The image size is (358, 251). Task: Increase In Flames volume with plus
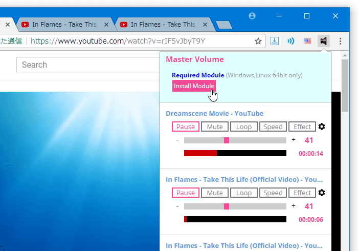(x=294, y=206)
